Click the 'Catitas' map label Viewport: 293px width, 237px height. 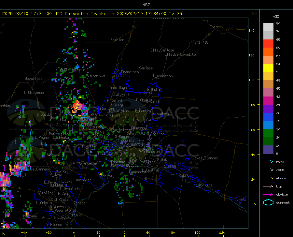(186, 176)
